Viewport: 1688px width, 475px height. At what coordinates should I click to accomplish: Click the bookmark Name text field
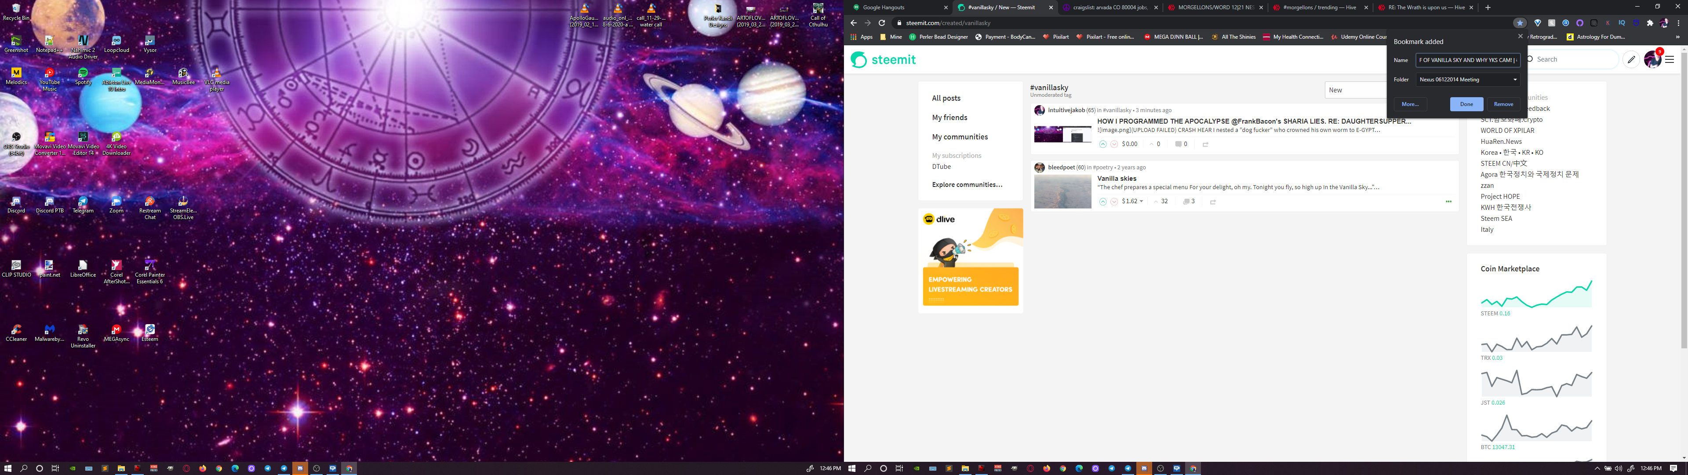click(x=1467, y=60)
